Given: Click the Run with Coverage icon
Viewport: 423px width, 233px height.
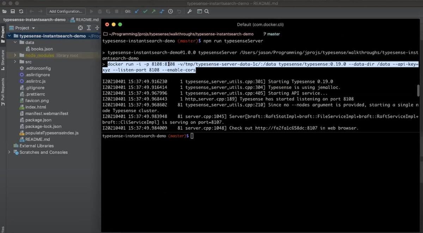Looking at the screenshot, I should click(108, 11).
